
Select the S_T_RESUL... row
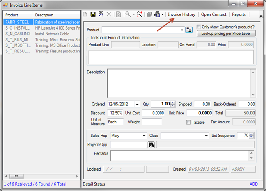tap(42, 51)
